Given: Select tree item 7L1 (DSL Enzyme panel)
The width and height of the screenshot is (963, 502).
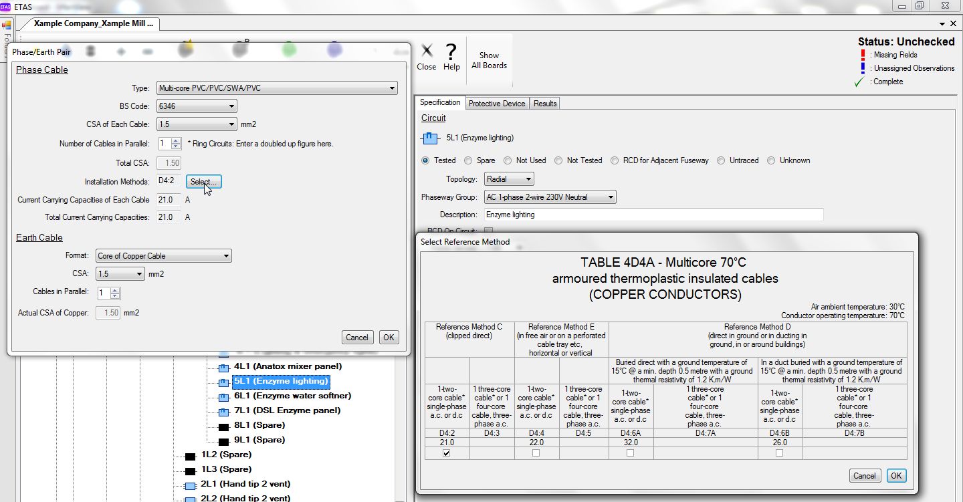Looking at the screenshot, I should [x=287, y=410].
